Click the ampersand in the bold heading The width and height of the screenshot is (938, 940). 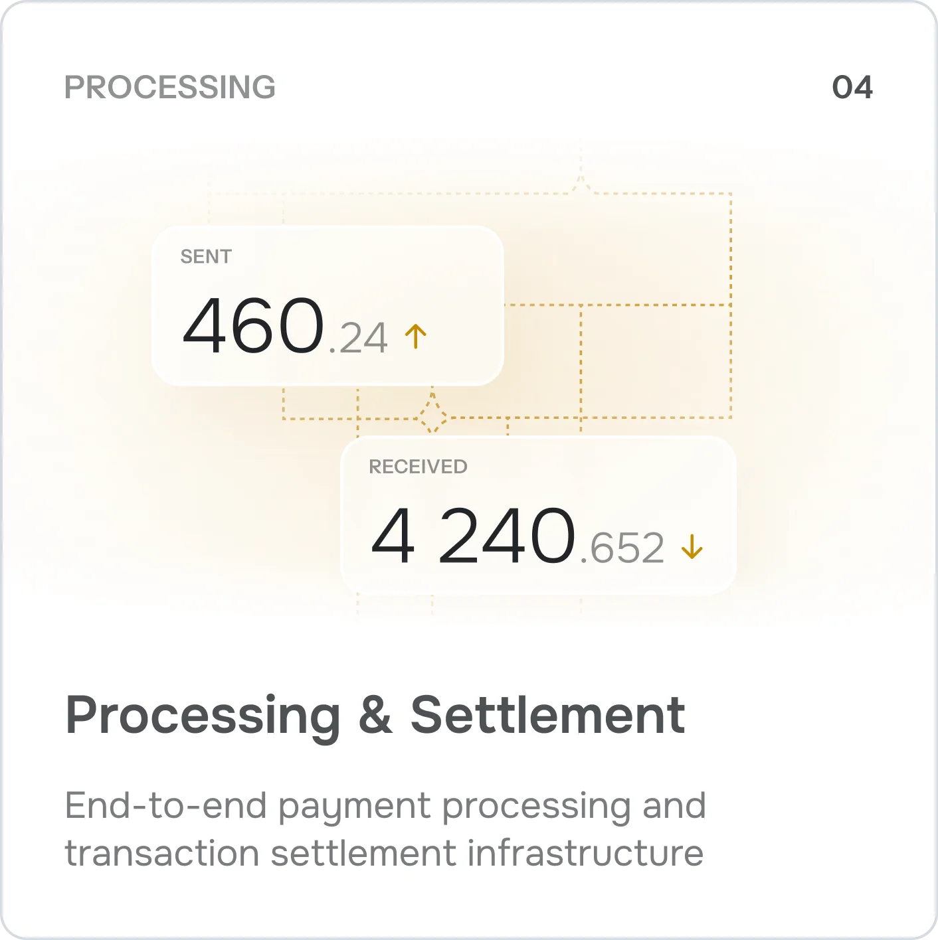[x=375, y=714]
